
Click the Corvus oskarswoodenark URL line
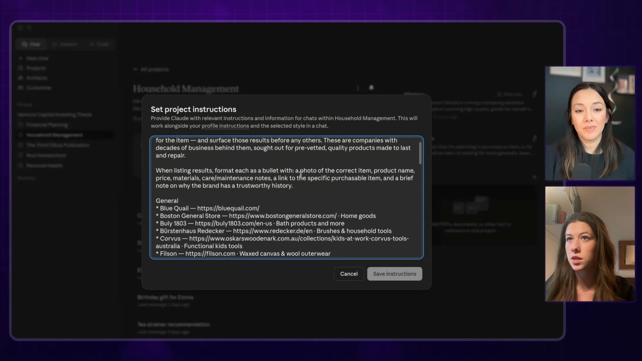(282, 239)
